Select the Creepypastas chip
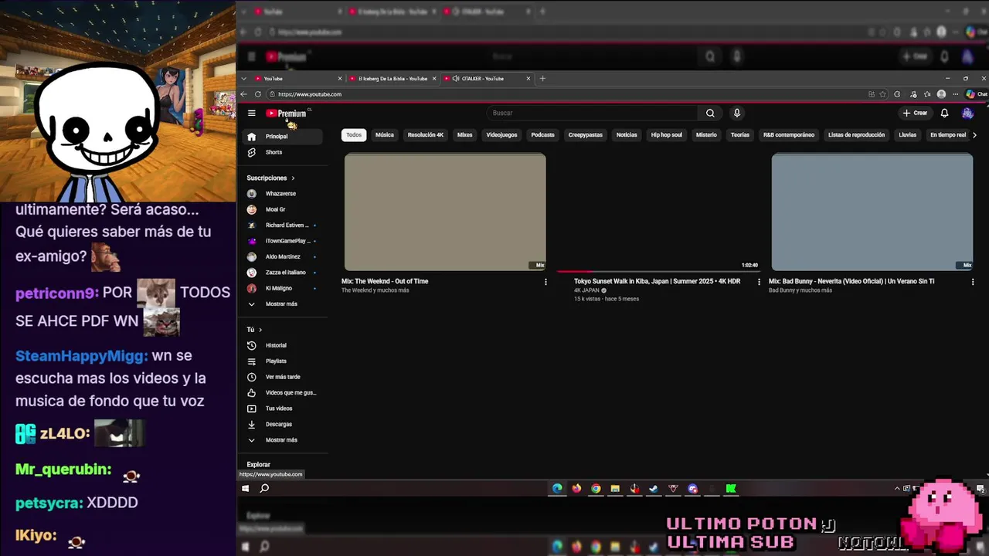This screenshot has height=556, width=989. coord(585,134)
